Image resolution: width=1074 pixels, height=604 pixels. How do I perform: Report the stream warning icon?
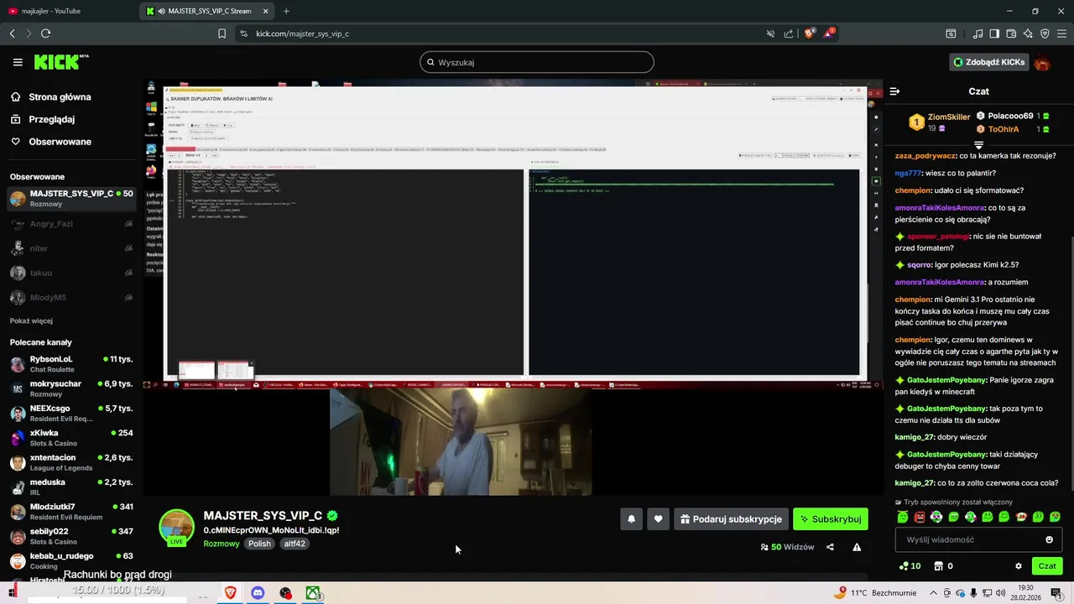tap(857, 547)
